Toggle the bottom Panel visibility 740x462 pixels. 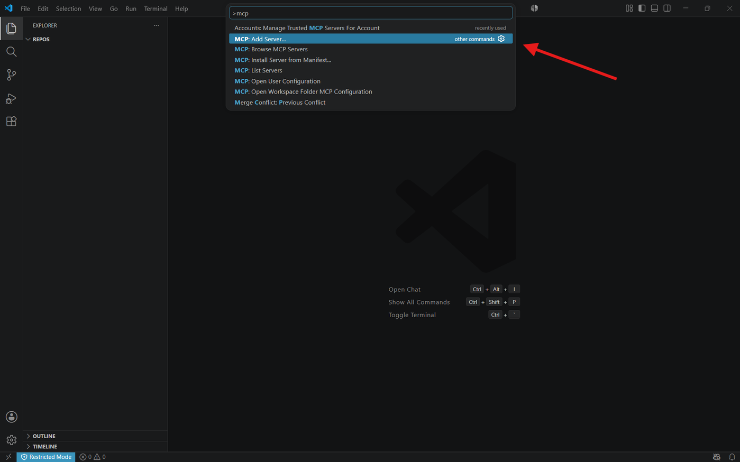click(654, 8)
